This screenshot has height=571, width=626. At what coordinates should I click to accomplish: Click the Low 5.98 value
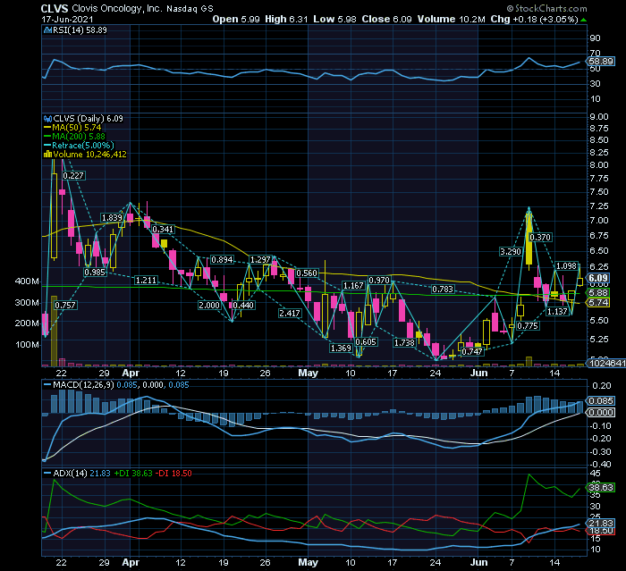tap(334, 19)
